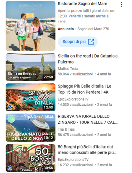Open the Trip & Tips channel name

pos(66,129)
